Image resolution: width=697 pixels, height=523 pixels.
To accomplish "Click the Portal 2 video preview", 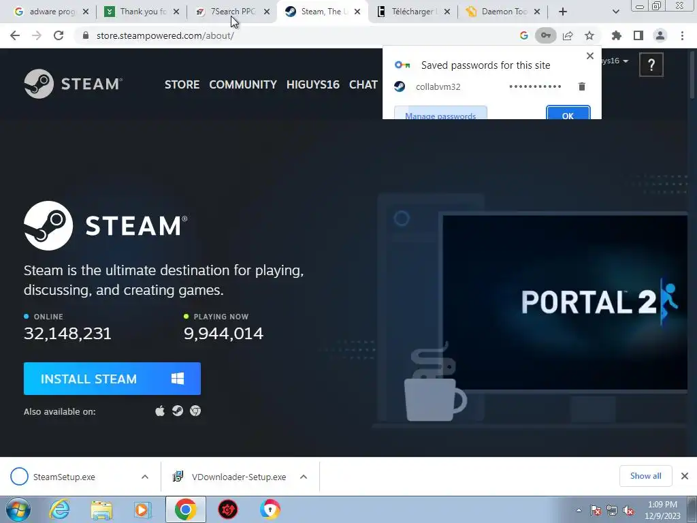I will coord(564,302).
